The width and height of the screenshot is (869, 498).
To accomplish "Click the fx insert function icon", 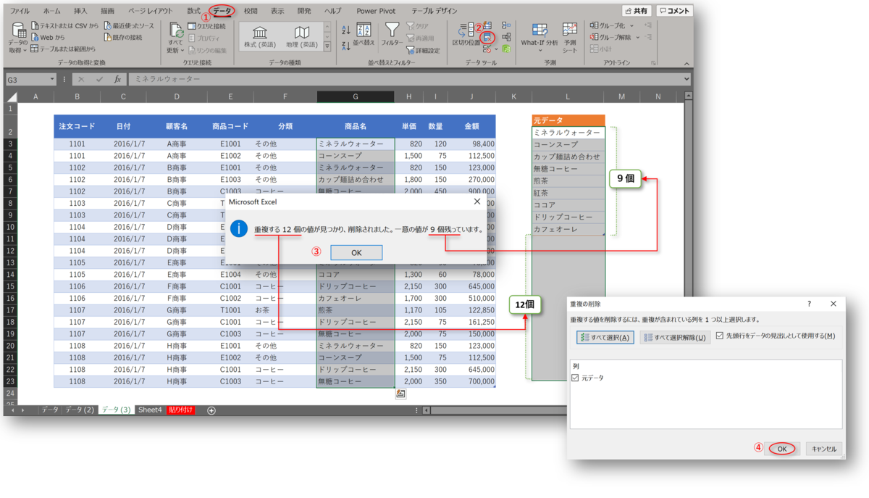I will [117, 79].
